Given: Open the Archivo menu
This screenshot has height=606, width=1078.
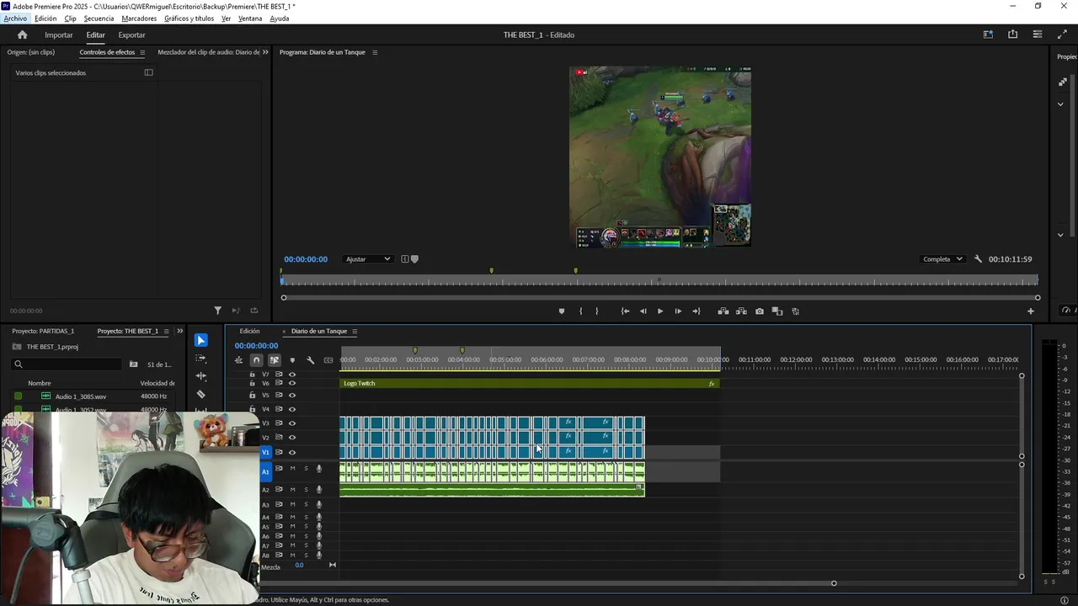Looking at the screenshot, I should point(15,19).
